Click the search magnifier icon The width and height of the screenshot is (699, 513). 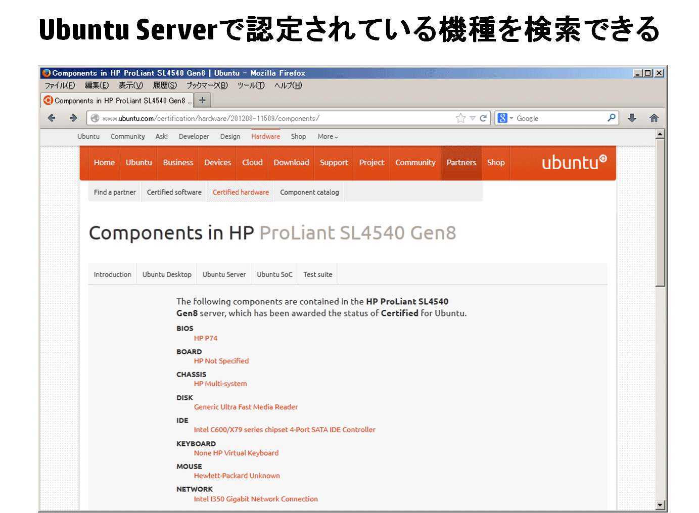612,118
